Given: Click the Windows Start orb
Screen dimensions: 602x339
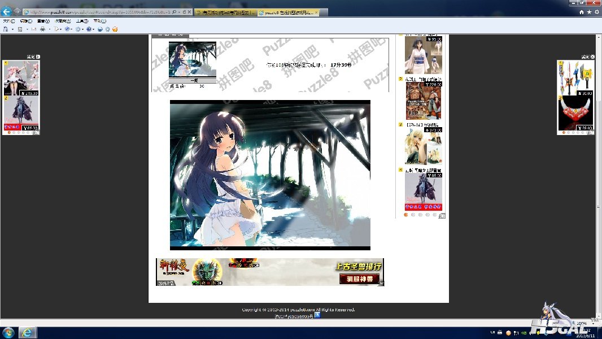Looking at the screenshot, I should tap(8, 332).
